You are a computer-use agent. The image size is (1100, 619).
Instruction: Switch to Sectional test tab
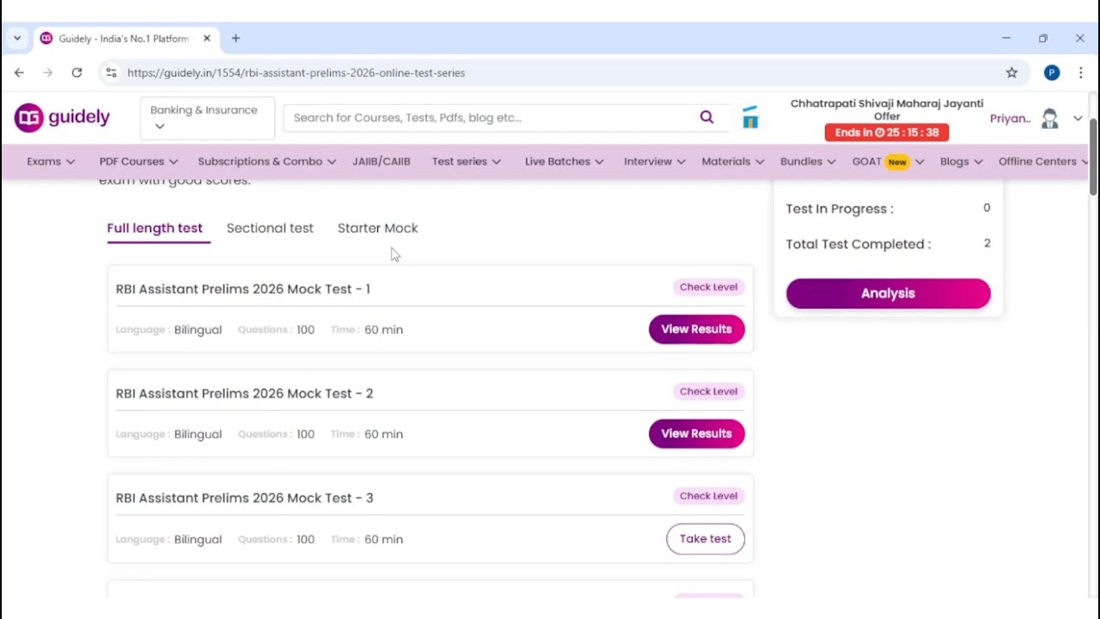[x=270, y=228]
